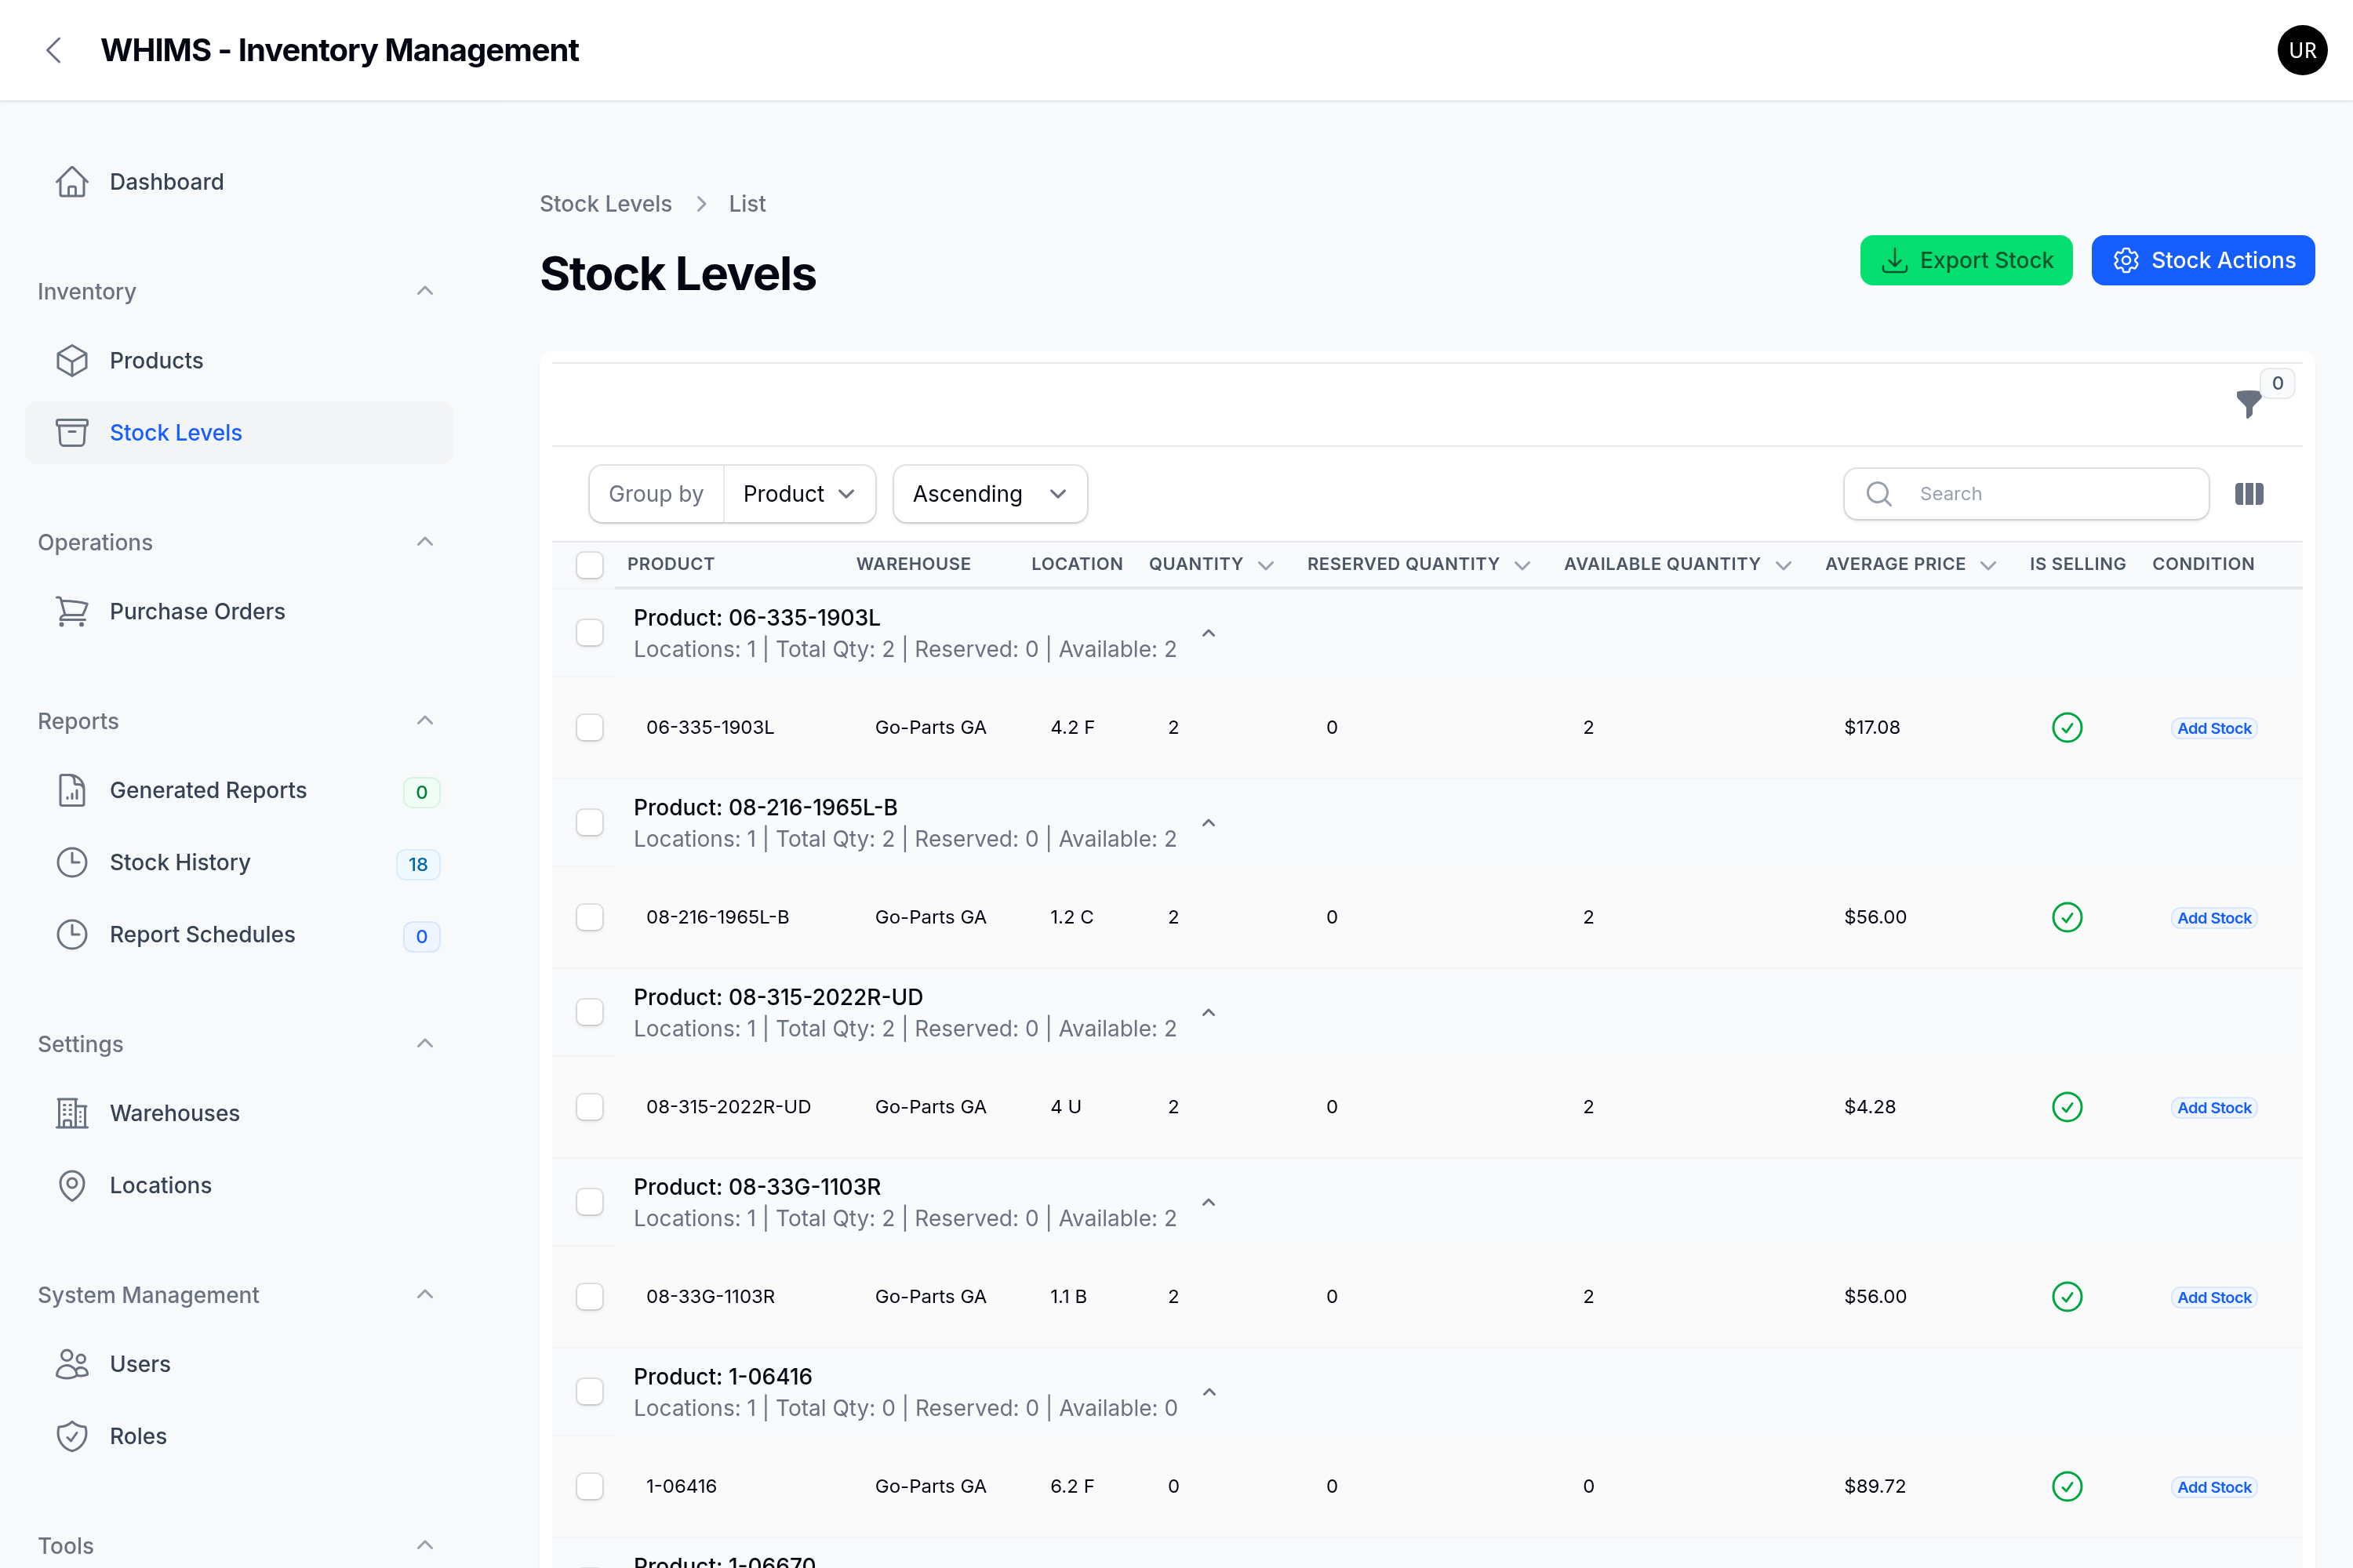Check the group checkbox for Product: 06-335-1903L
The height and width of the screenshot is (1568, 2353).
point(591,633)
